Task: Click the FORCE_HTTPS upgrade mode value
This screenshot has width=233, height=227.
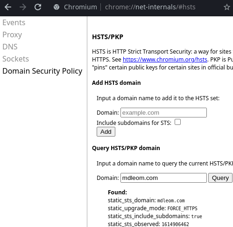Action: coord(182,208)
